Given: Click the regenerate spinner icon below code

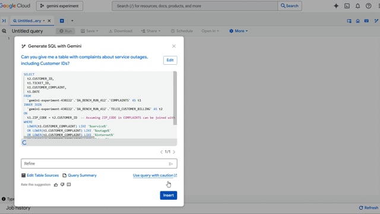Looking at the screenshot, I should coord(24,143).
